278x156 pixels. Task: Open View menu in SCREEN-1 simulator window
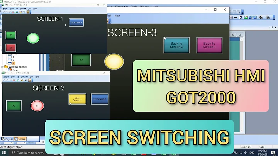[12, 8]
